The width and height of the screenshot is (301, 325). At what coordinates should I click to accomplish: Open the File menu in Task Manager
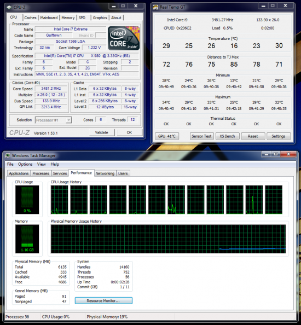pos(10,164)
